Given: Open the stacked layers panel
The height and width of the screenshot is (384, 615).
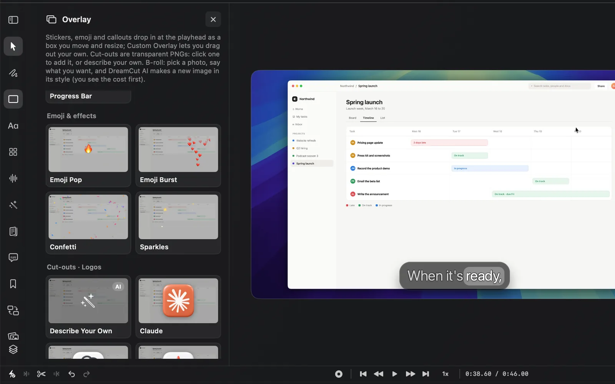Looking at the screenshot, I should click(13, 349).
